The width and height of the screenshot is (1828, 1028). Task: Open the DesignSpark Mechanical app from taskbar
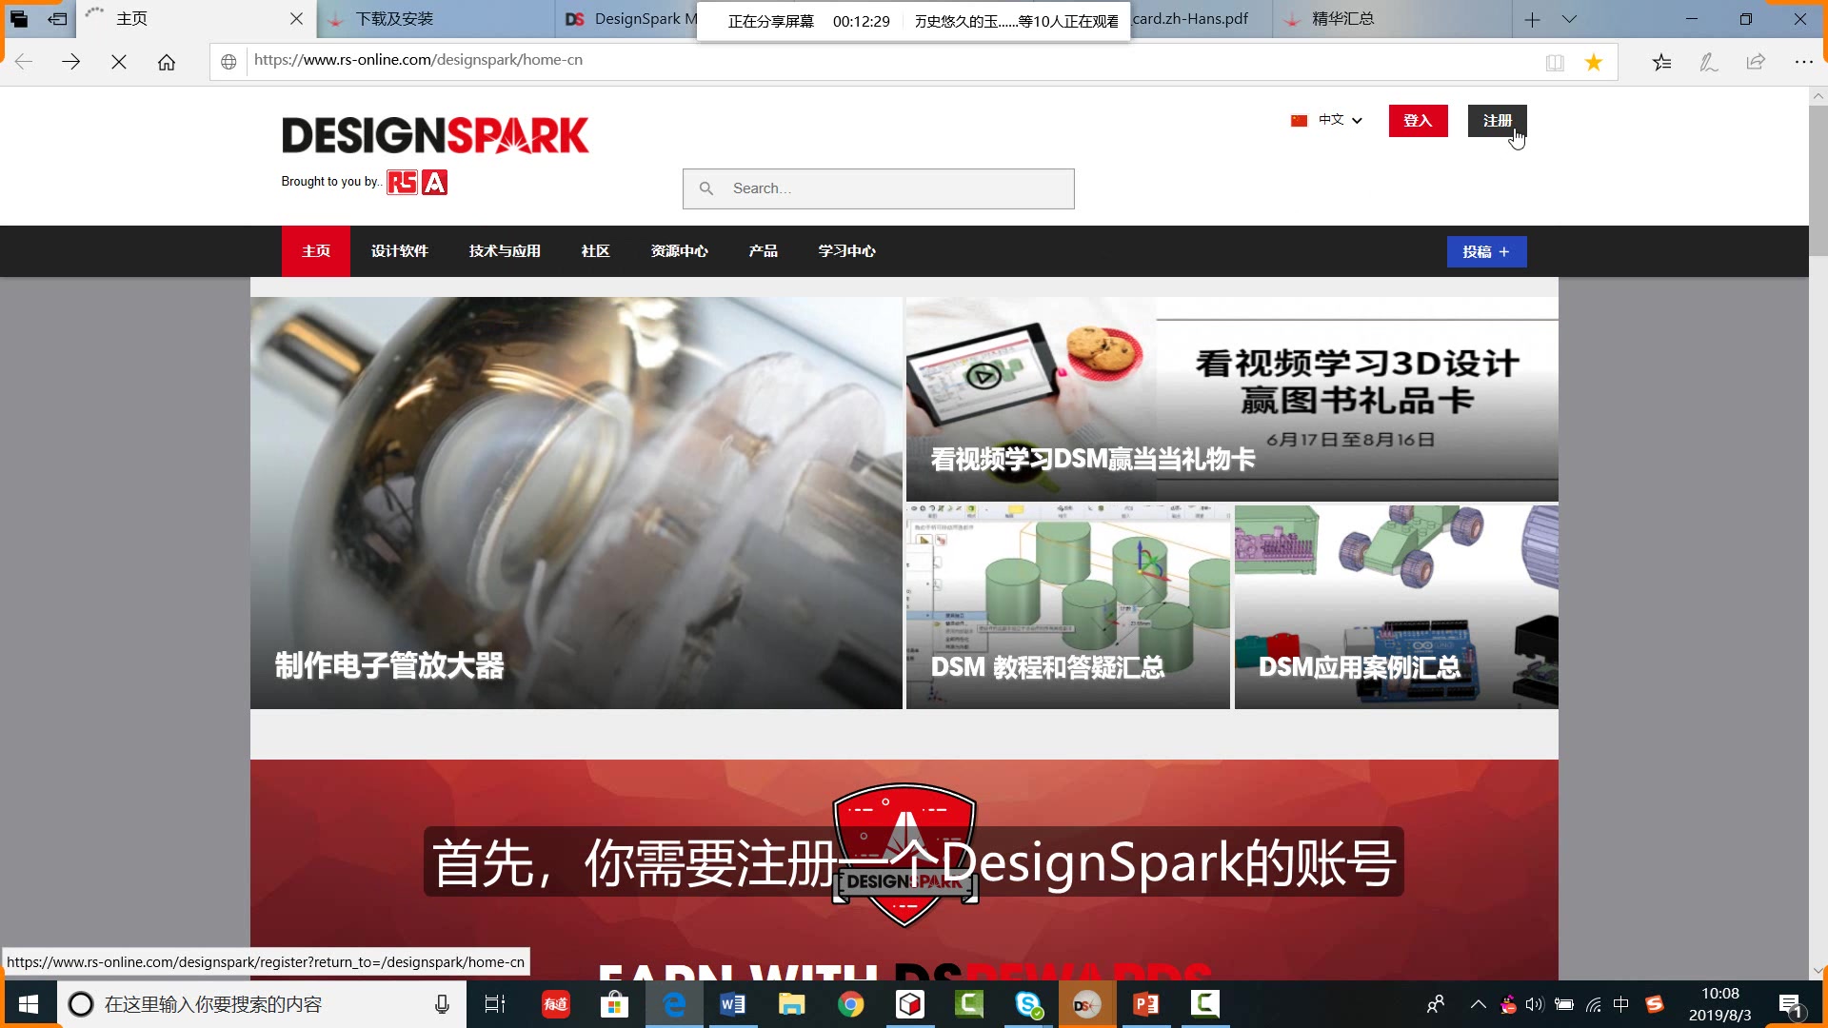tap(1086, 1004)
